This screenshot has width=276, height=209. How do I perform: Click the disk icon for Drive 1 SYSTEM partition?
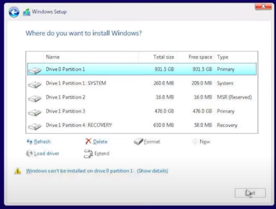click(35, 85)
